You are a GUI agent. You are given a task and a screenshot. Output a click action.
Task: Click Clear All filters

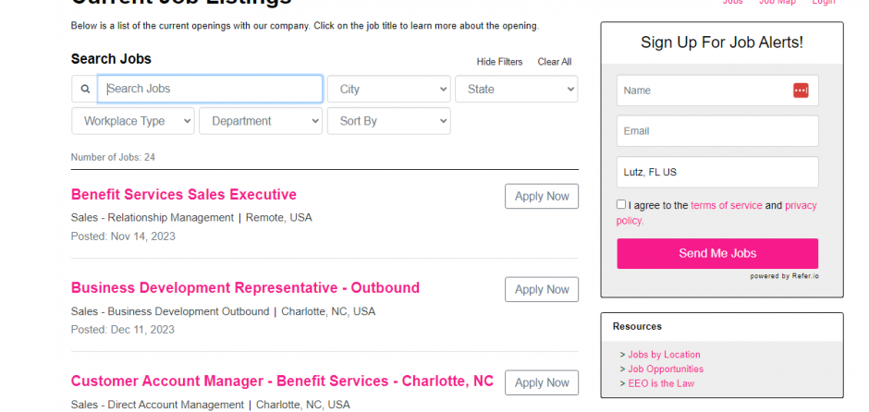tap(554, 62)
